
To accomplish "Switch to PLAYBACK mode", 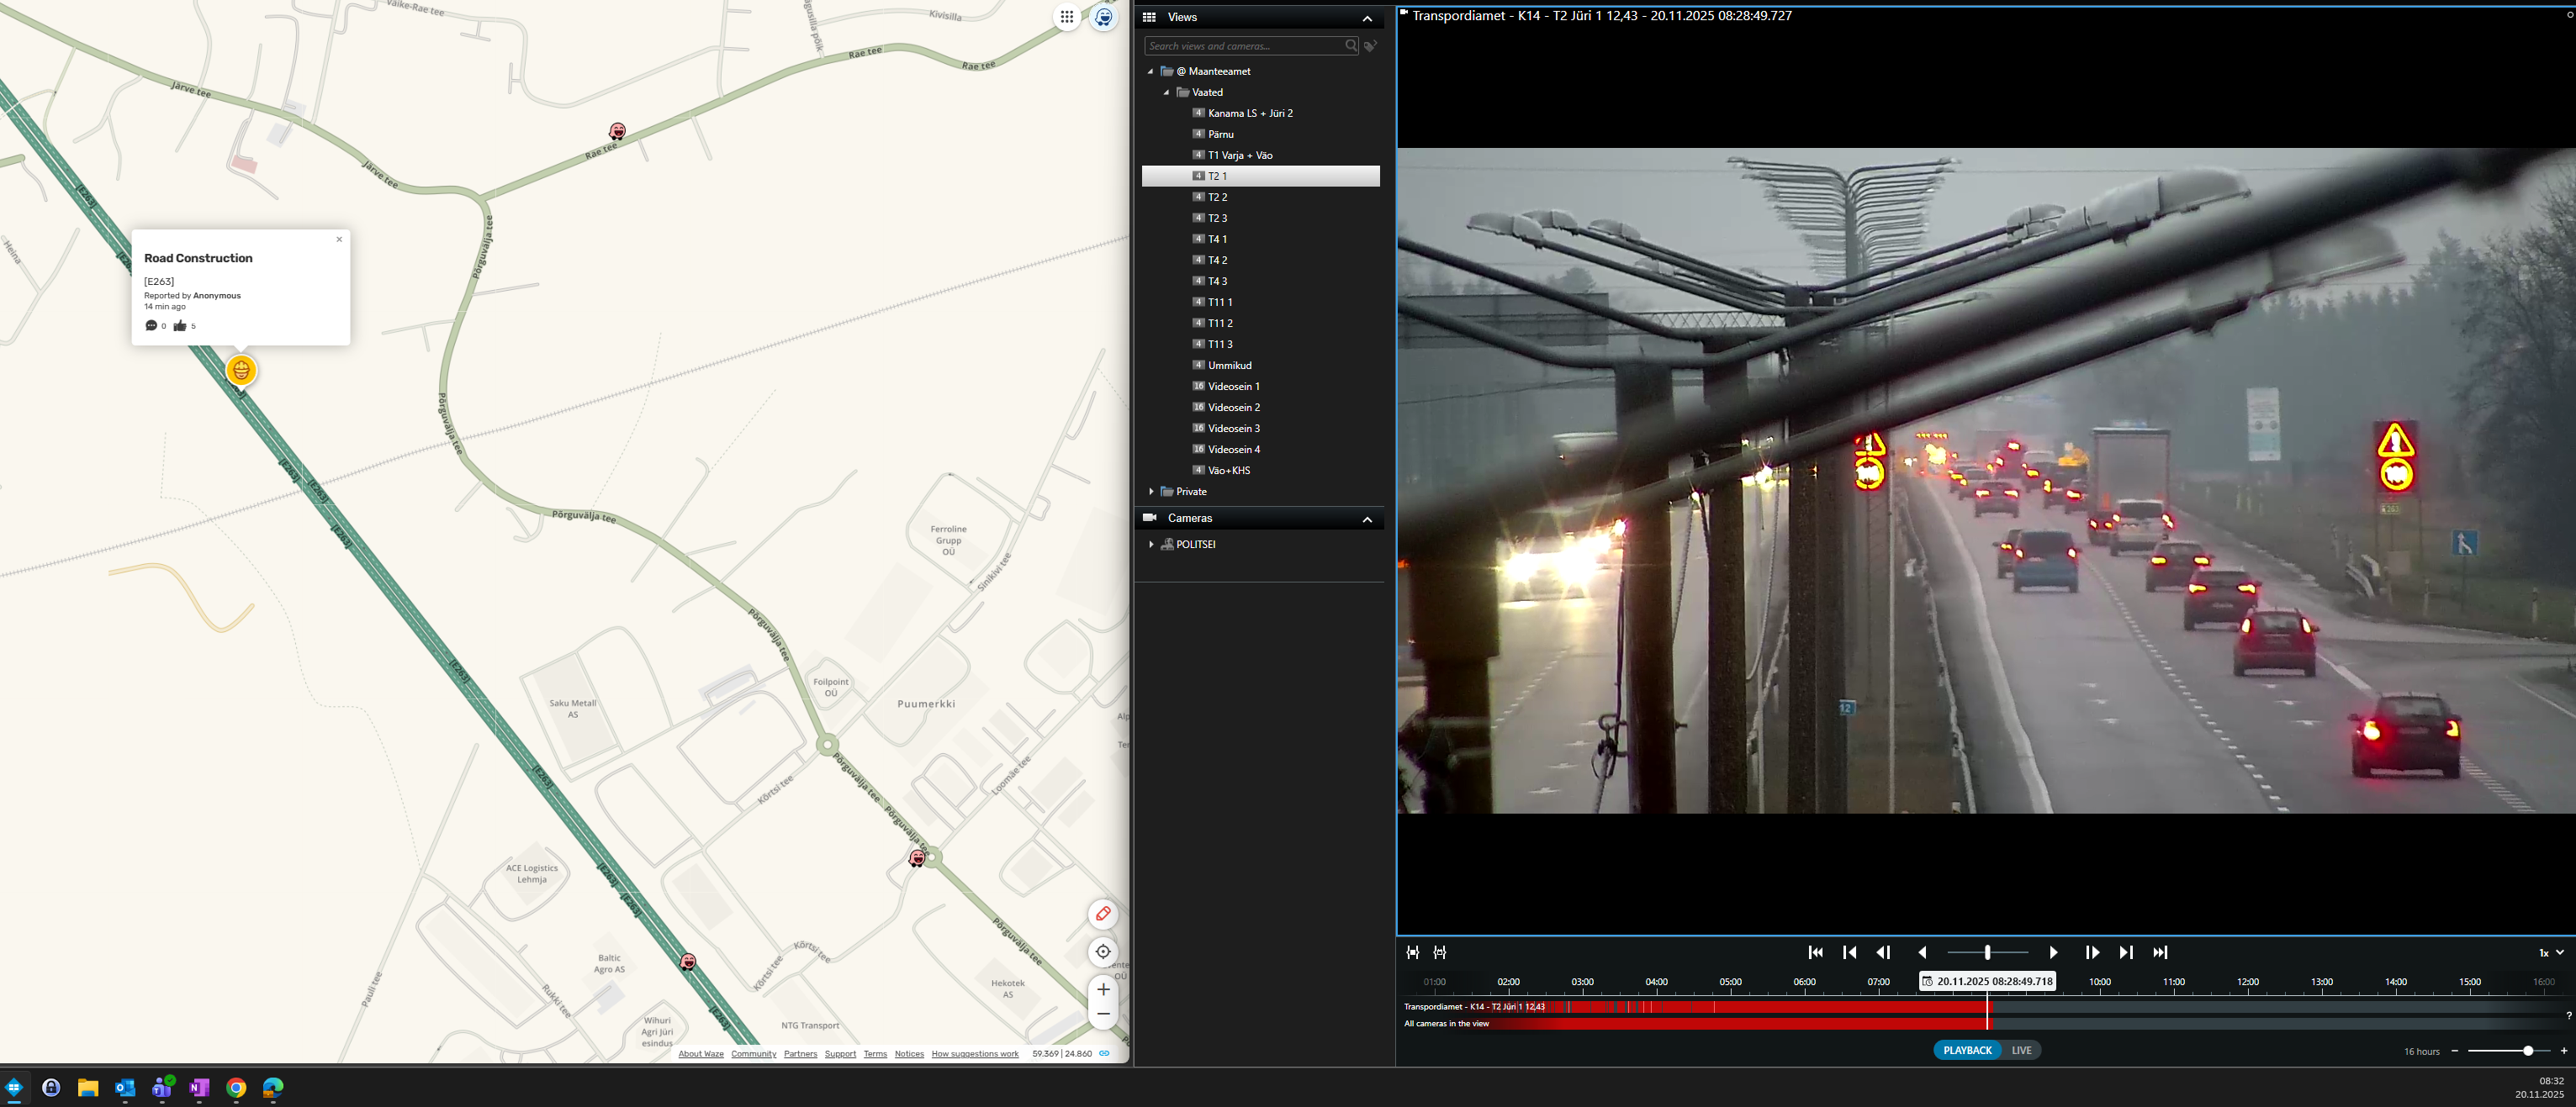I will point(1967,1050).
